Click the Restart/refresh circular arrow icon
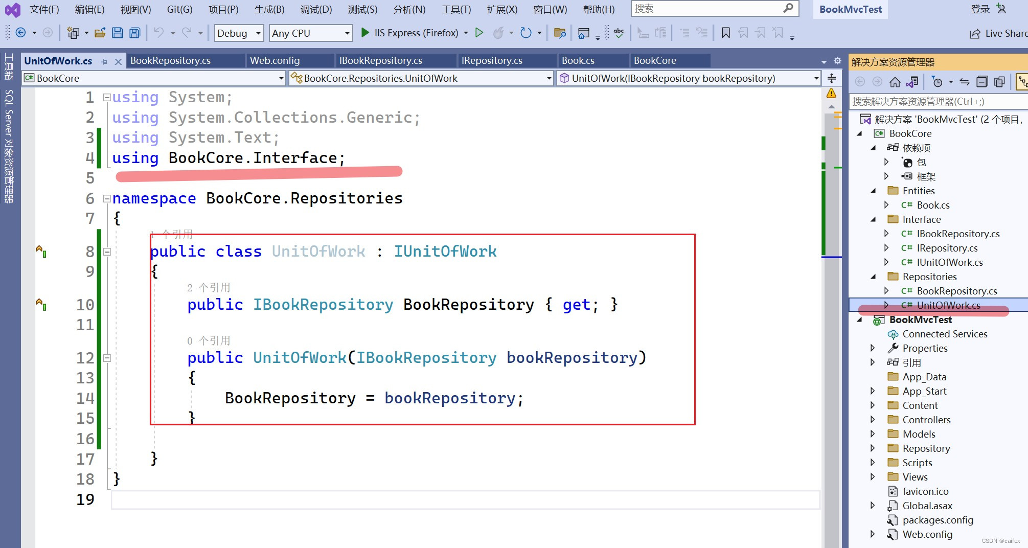Image resolution: width=1028 pixels, height=548 pixels. (x=526, y=33)
